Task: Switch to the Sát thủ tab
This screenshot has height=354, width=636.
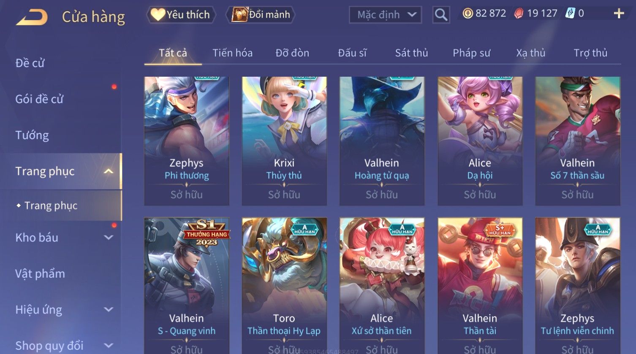Action: tap(411, 53)
